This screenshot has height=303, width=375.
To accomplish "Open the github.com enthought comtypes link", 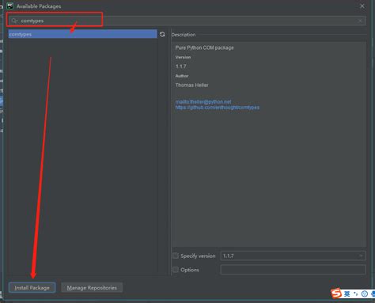I will coord(218,108).
